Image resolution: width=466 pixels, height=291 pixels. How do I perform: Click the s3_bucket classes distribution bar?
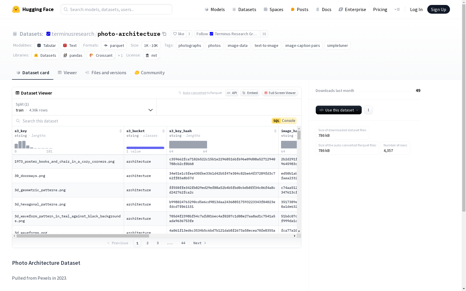tap(145, 148)
